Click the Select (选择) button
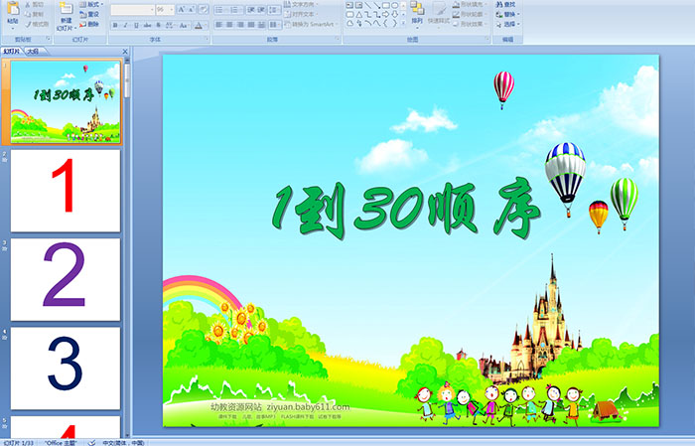The image size is (695, 446). click(x=507, y=24)
